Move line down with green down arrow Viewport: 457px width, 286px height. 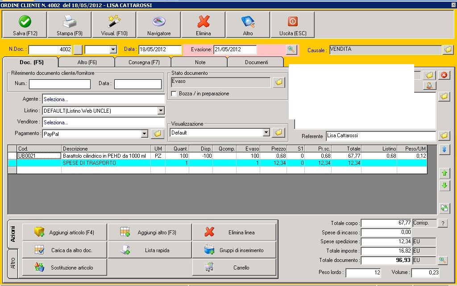444,185
